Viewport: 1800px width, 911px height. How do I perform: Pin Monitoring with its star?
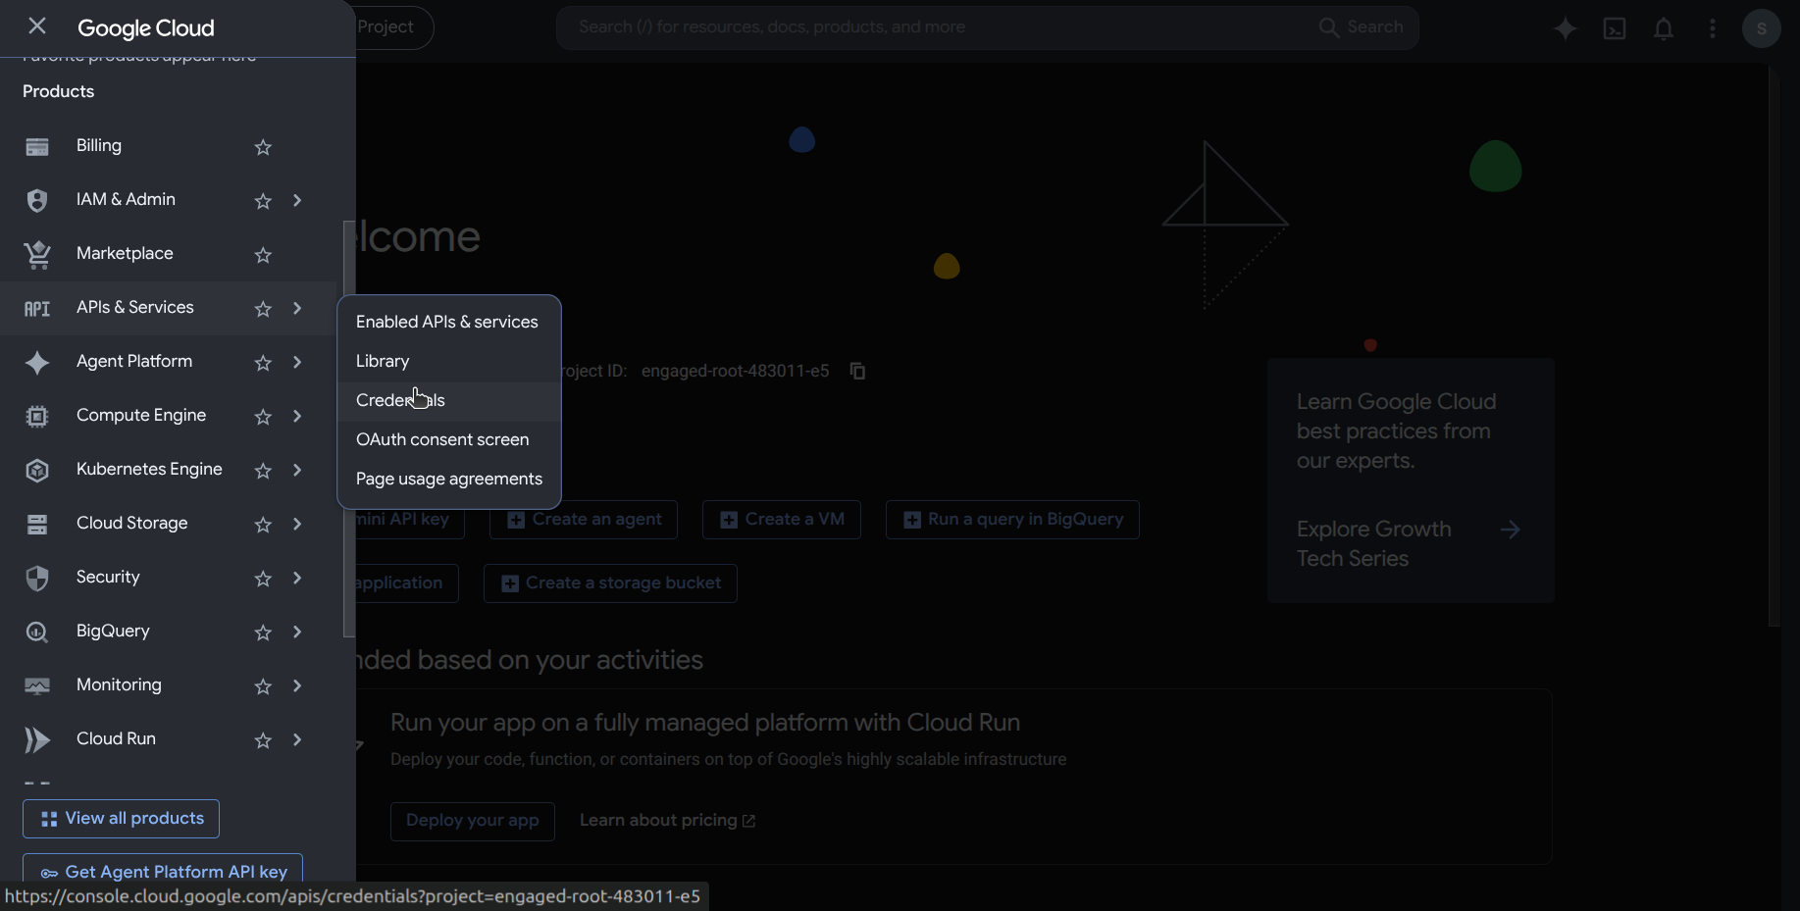pyautogui.click(x=263, y=686)
